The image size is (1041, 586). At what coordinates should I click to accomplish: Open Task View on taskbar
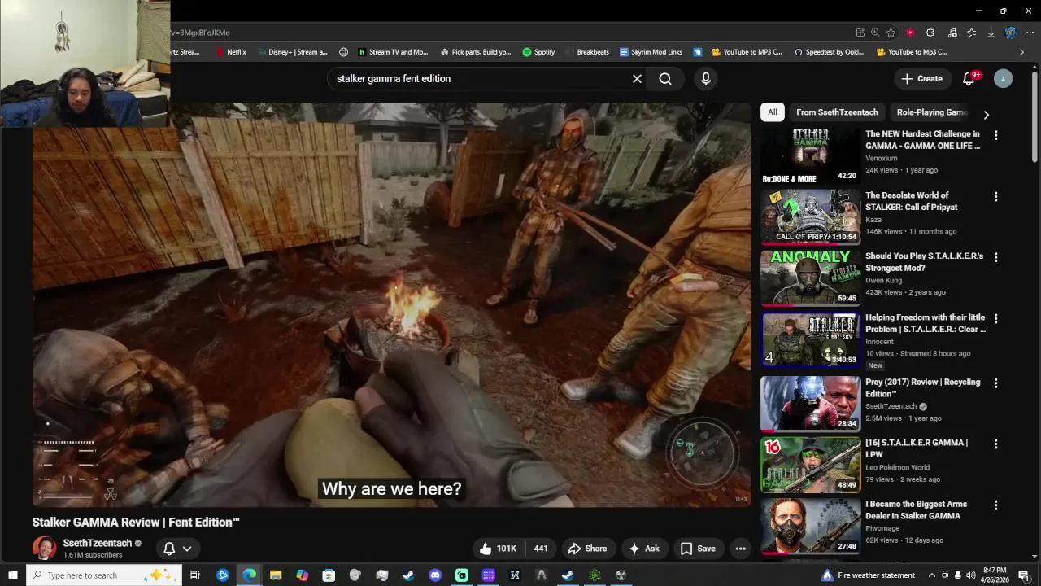[195, 575]
